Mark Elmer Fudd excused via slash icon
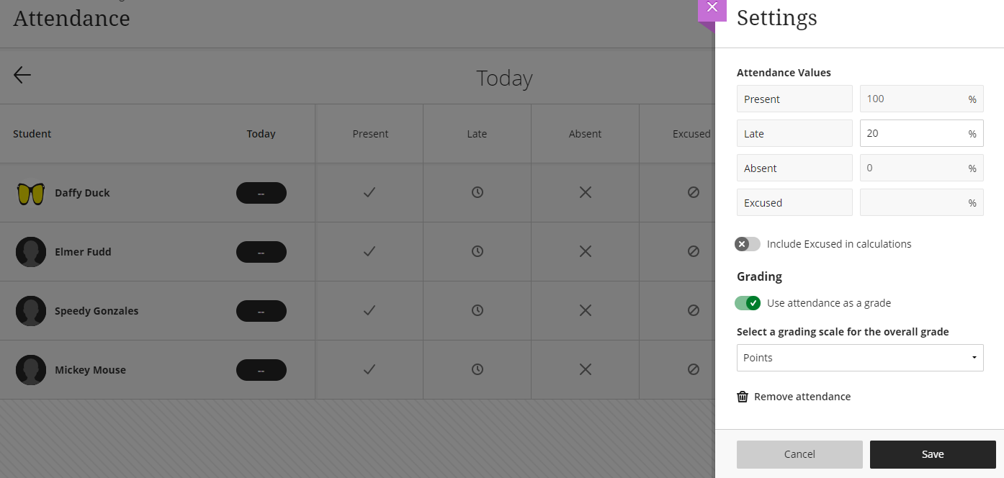The width and height of the screenshot is (1004, 478). point(693,251)
